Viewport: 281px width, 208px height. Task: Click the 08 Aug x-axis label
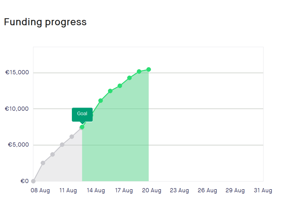(x=40, y=190)
